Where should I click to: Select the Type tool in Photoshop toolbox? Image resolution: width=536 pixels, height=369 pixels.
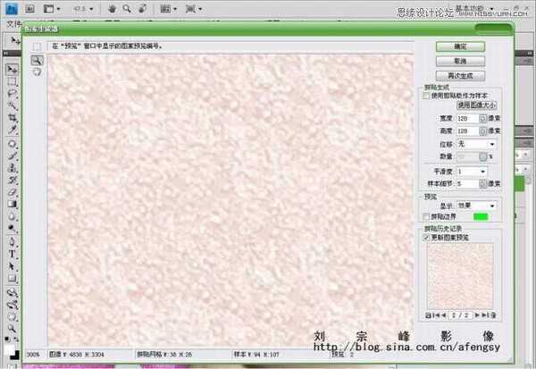click(13, 253)
